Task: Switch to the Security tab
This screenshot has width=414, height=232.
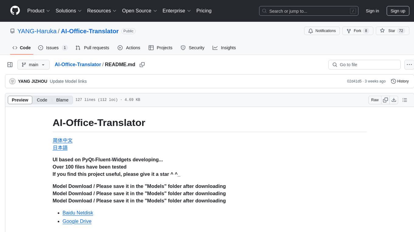Action: [x=192, y=48]
